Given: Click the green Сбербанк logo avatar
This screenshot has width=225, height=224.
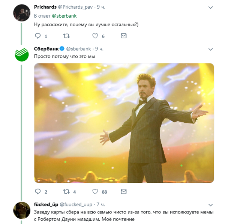Looking at the screenshot, I should 22,54.
